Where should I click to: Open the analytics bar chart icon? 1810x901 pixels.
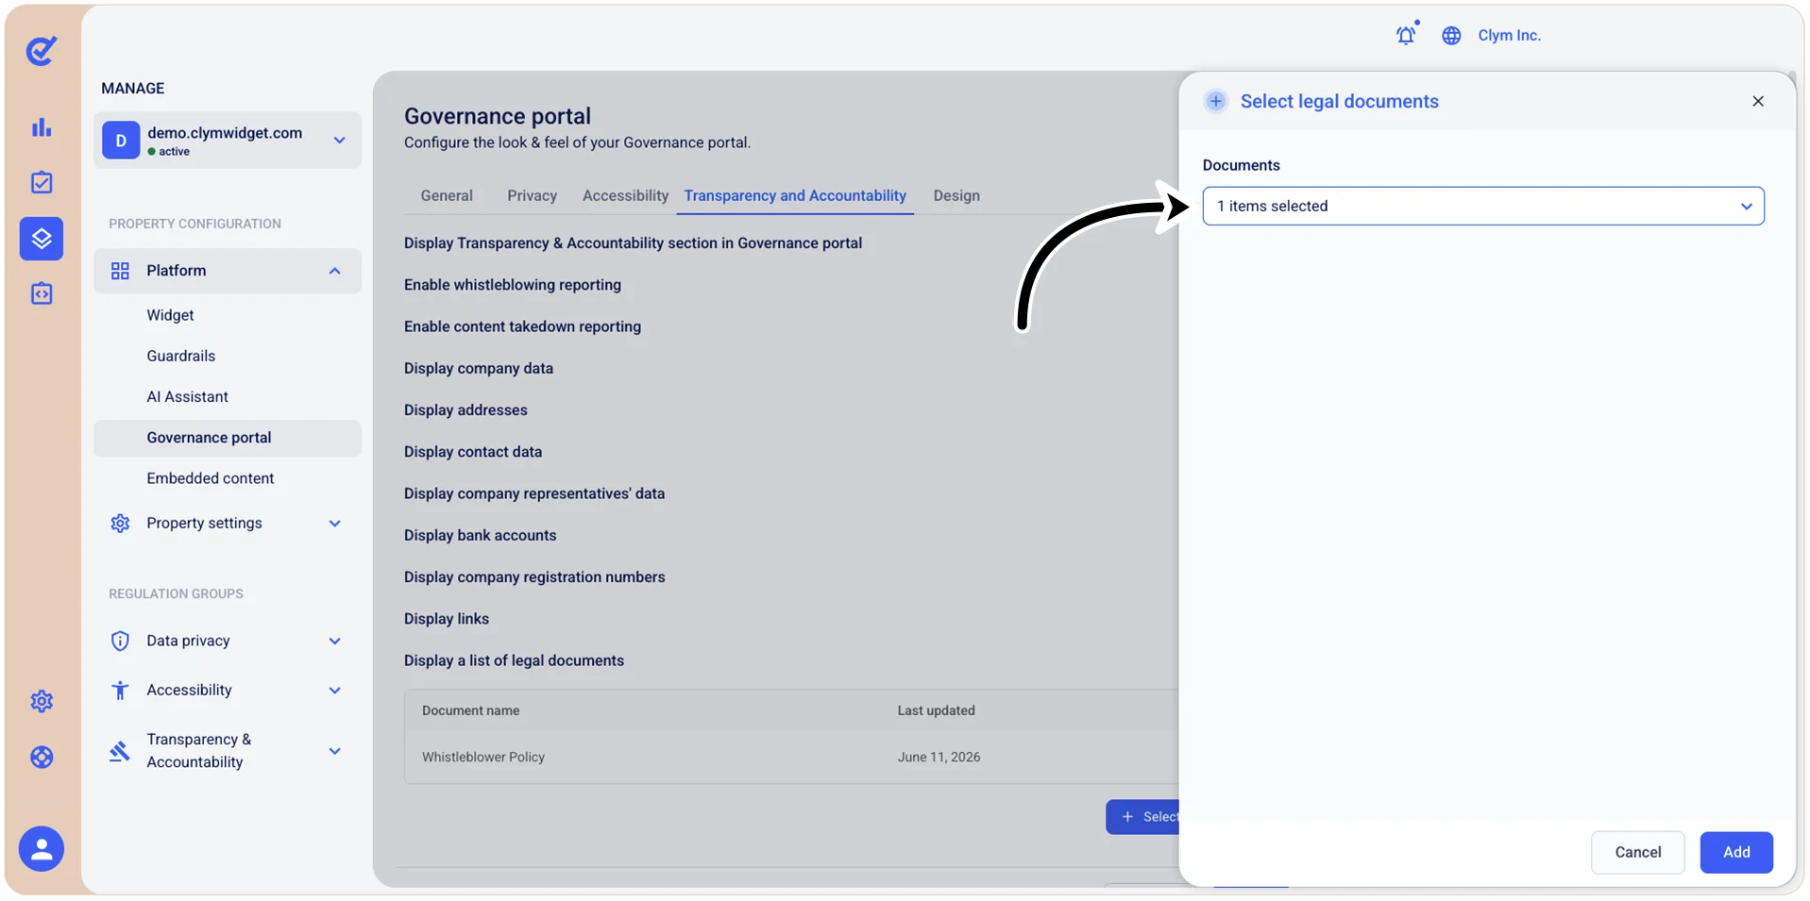(x=42, y=127)
